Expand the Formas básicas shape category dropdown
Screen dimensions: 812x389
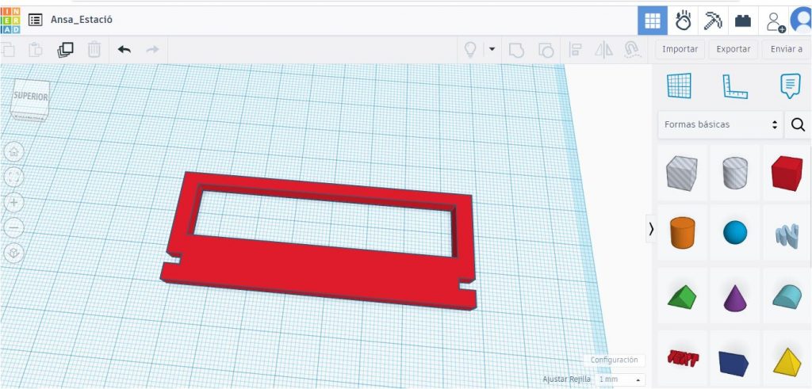(x=720, y=124)
